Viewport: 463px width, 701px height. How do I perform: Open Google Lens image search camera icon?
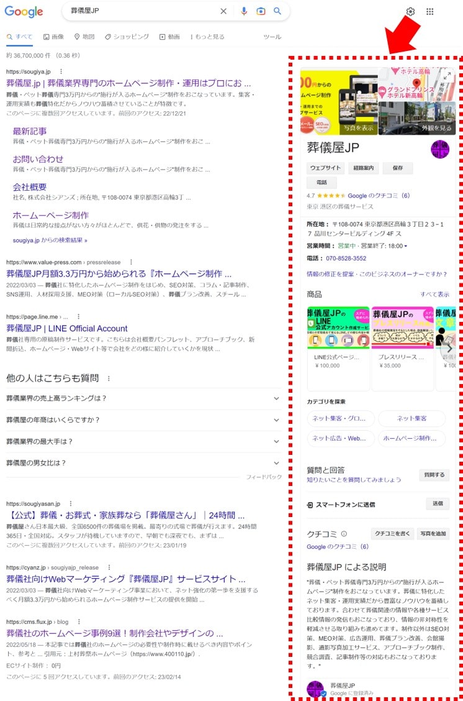[261, 11]
